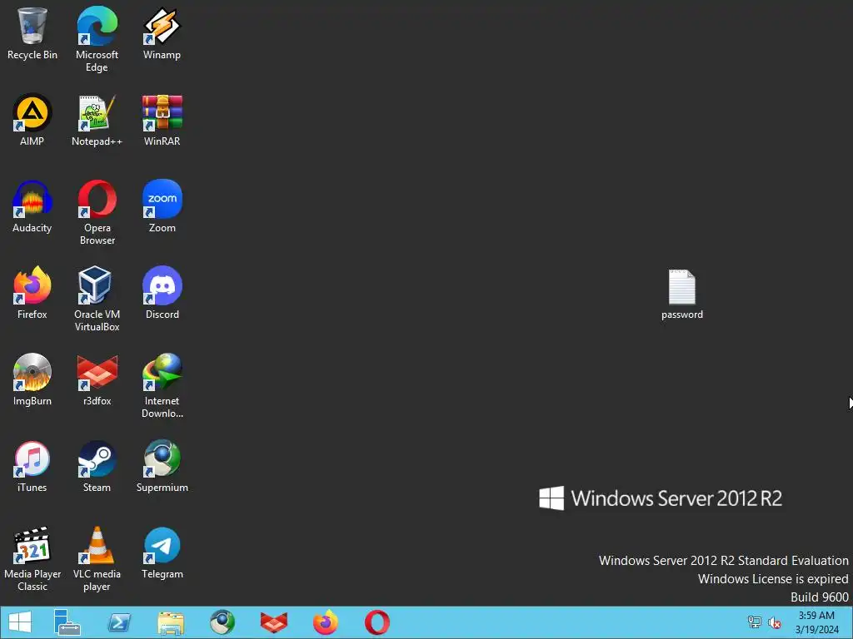Click the network tray icon
This screenshot has height=639, width=853.
(x=754, y=622)
